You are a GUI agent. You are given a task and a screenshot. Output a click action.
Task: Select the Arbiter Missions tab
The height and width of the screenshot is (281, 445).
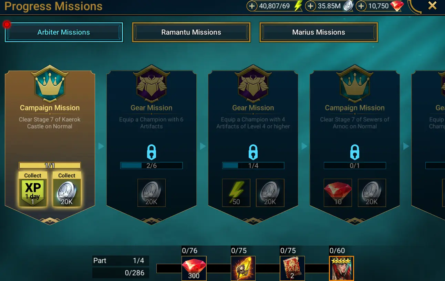pos(64,32)
